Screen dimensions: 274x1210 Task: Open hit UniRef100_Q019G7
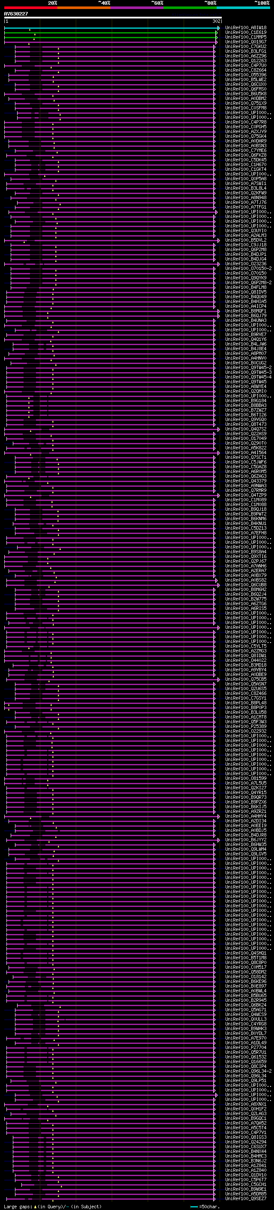point(246,42)
